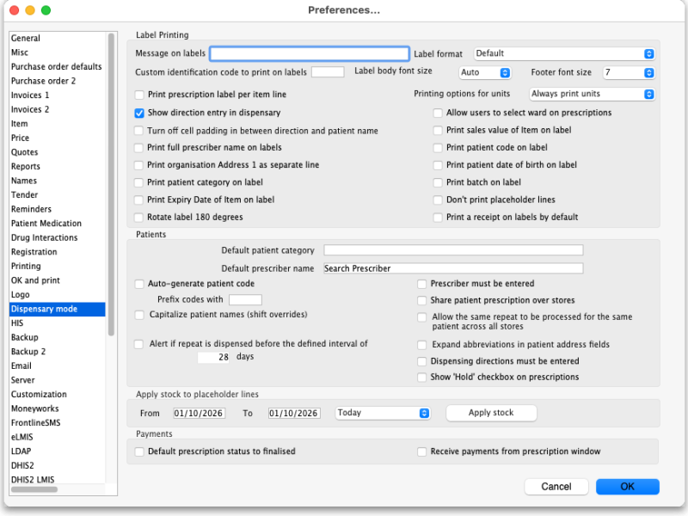
Task: Cancel the preferences dialog
Action: 556,486
